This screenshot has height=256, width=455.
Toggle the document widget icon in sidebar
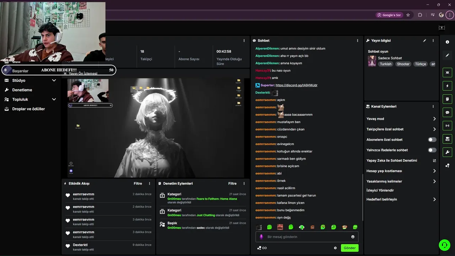[x=447, y=99]
